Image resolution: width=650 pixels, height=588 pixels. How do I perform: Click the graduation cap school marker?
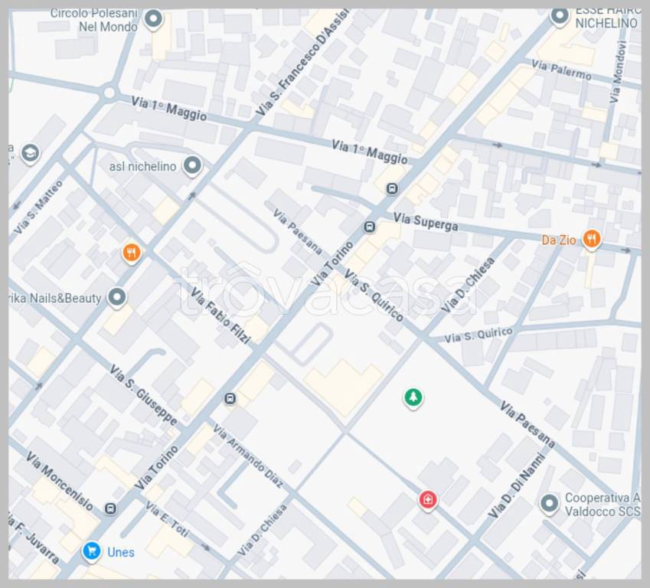click(x=30, y=153)
